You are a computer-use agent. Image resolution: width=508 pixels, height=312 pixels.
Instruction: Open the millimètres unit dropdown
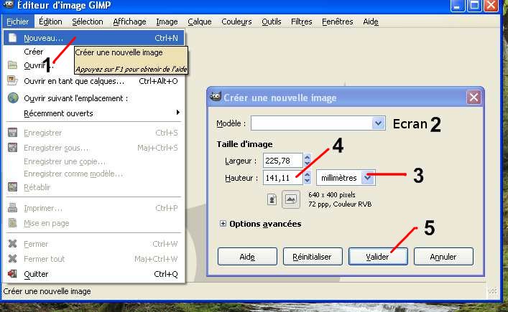click(368, 178)
